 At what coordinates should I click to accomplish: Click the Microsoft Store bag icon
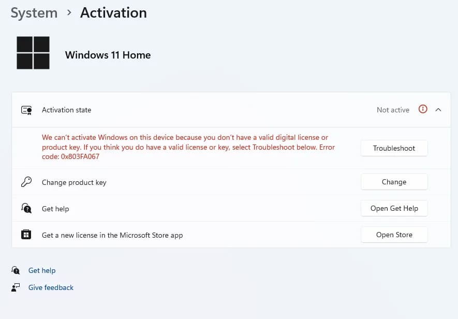[x=26, y=235]
